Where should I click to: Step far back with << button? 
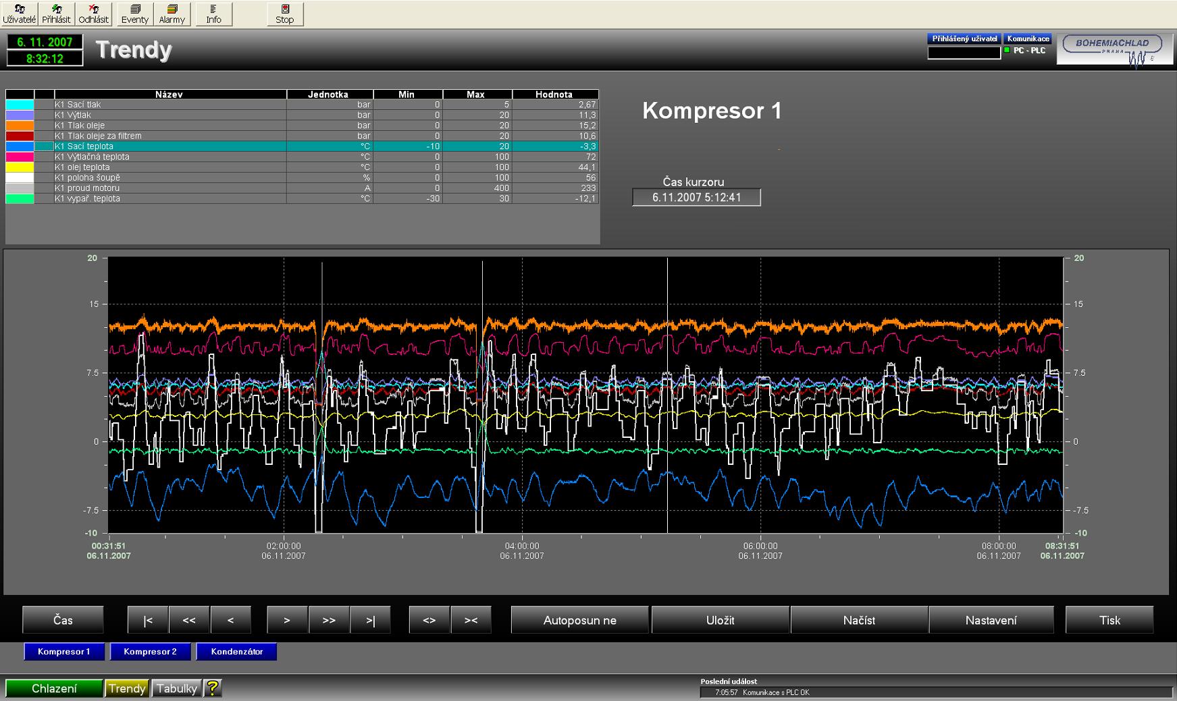point(189,620)
